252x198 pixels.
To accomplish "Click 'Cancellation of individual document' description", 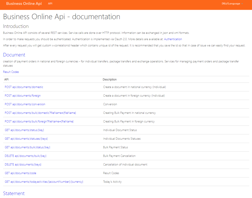I will pos(125,164).
